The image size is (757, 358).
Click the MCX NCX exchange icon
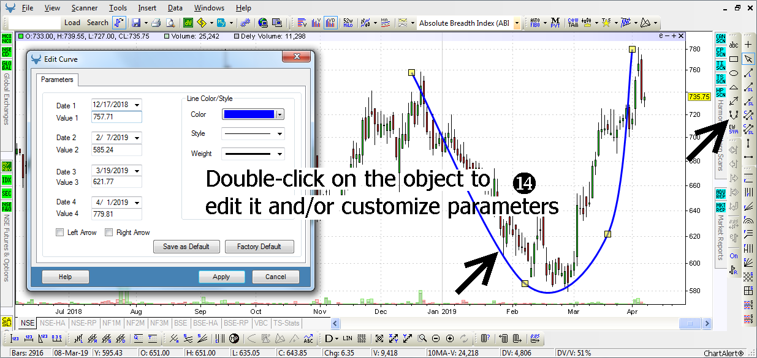[x=7, y=39]
